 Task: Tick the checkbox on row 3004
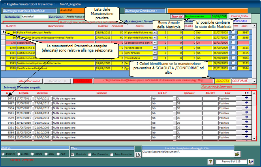coord(233,58)
